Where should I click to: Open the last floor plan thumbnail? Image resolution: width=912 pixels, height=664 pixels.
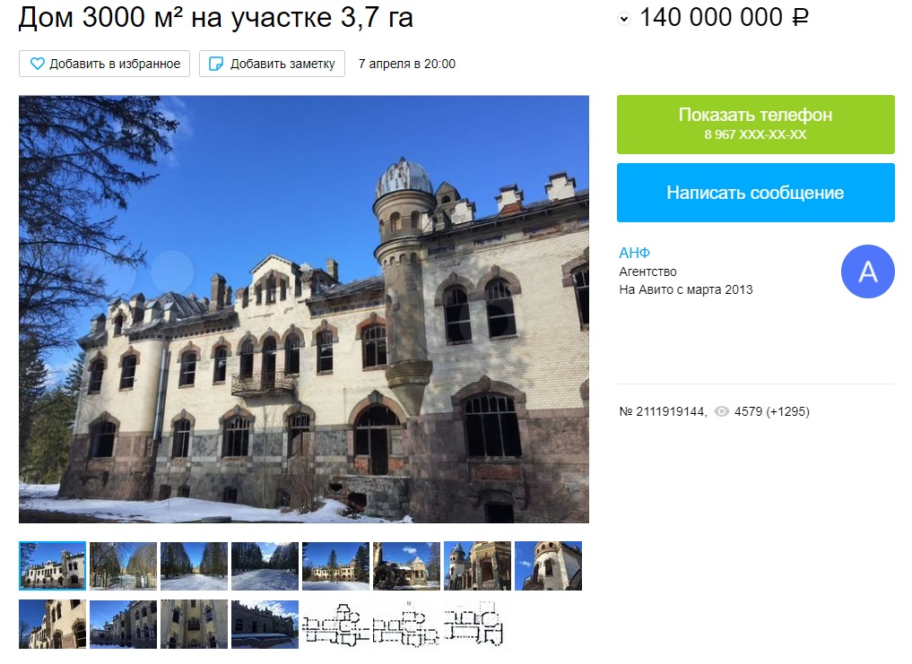click(477, 625)
